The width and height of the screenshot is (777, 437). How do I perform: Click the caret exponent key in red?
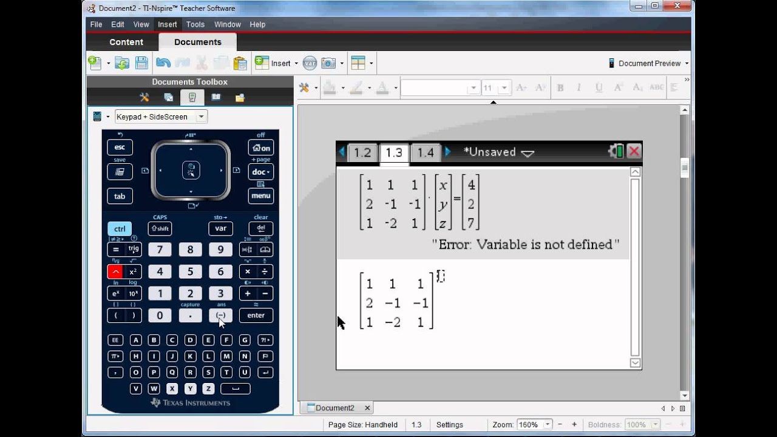click(x=115, y=271)
